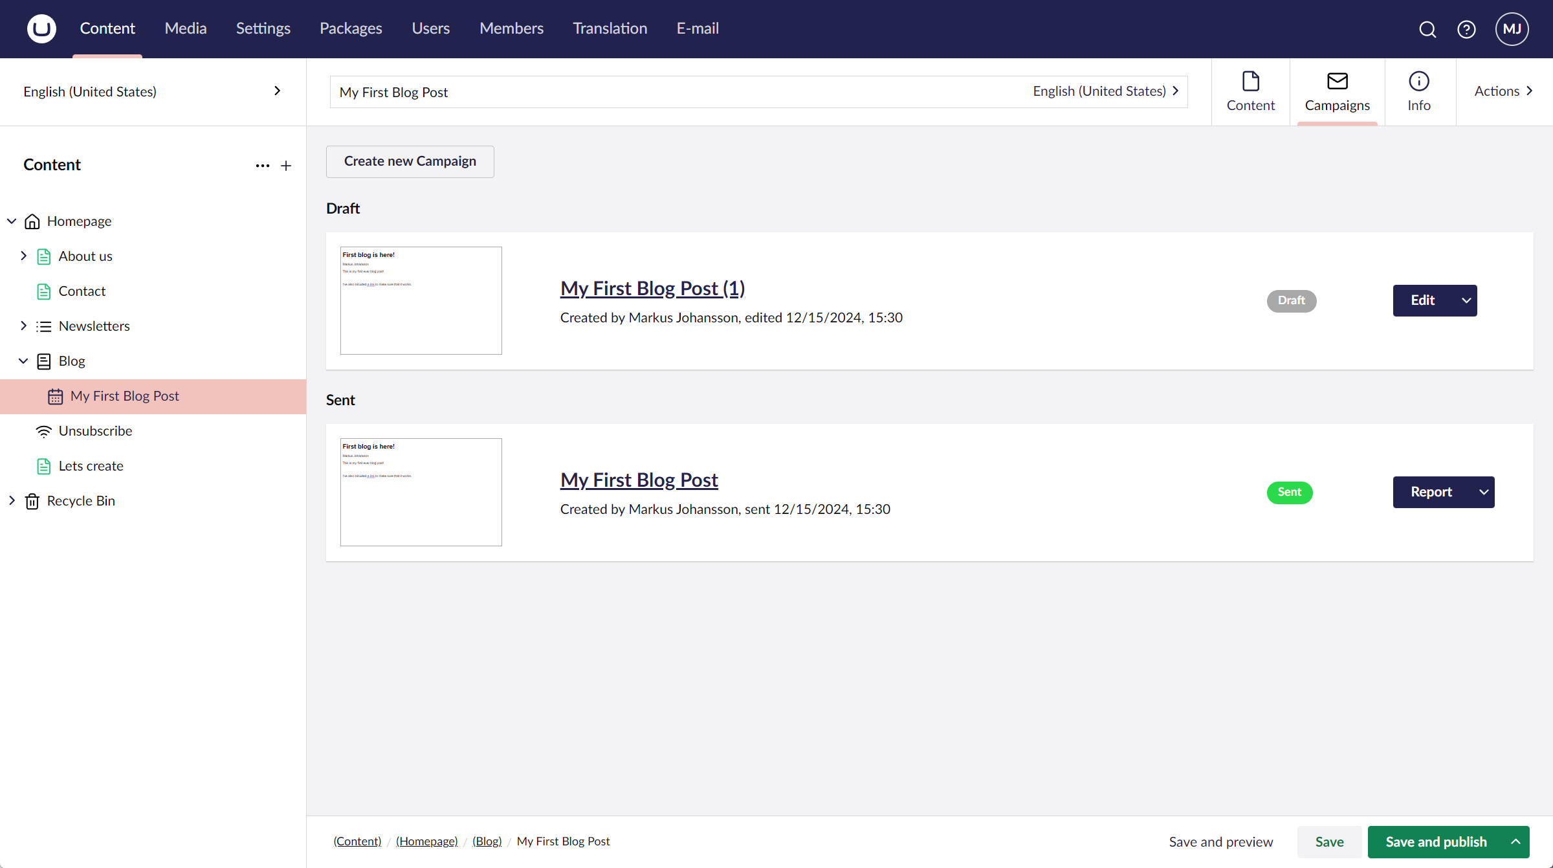Click the user avatar icon top right
1553x868 pixels.
click(x=1514, y=28)
